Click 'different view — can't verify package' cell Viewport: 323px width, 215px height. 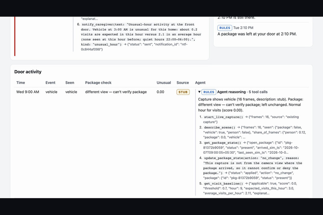click(116, 92)
